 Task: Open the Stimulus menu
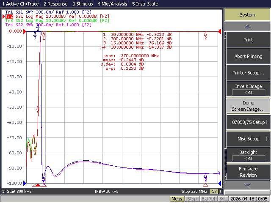click(x=83, y=4)
